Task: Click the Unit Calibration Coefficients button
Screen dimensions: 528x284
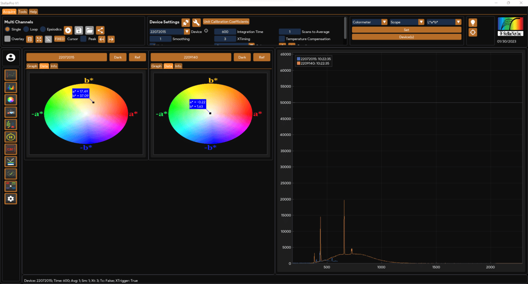Action: (x=226, y=21)
